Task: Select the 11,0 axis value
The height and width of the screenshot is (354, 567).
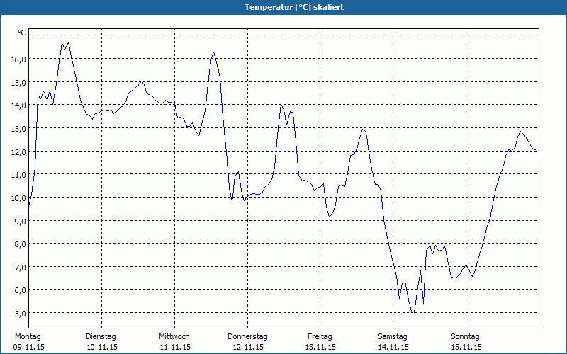Action: tap(18, 175)
